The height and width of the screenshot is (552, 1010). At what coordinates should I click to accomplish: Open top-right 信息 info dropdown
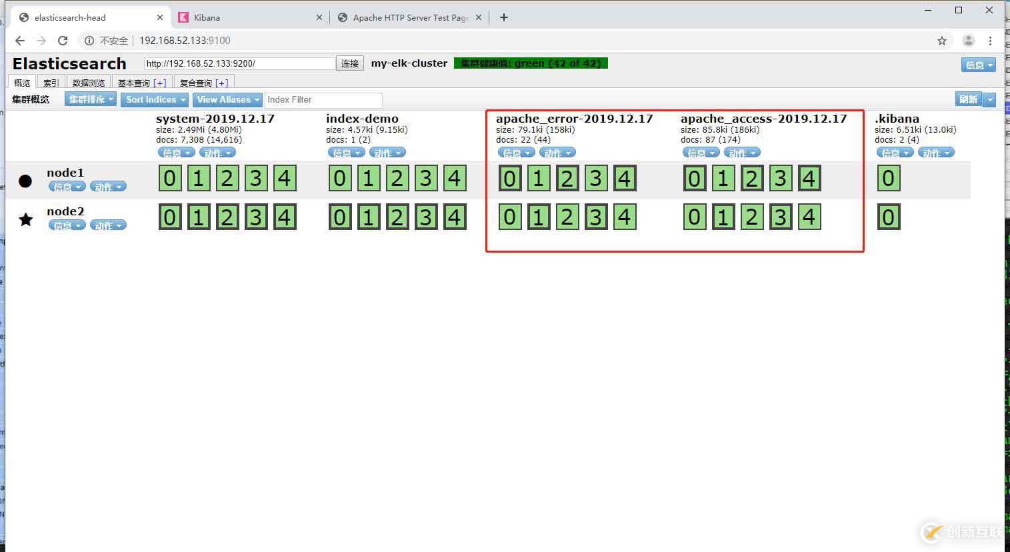pyautogui.click(x=979, y=65)
